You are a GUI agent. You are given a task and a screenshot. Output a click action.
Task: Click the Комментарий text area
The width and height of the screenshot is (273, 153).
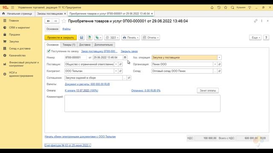pos(142,103)
